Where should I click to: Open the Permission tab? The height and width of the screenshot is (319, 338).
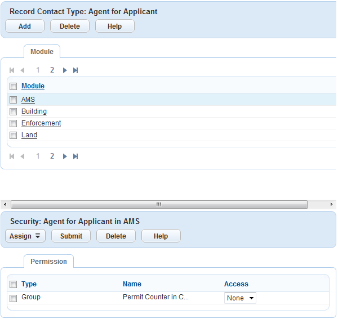click(x=48, y=262)
